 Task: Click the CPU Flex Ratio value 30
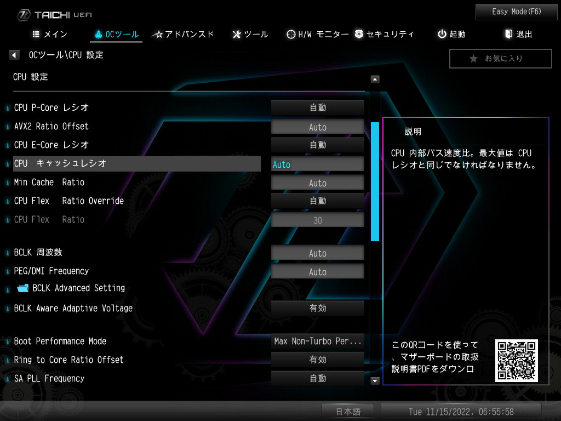tap(317, 220)
